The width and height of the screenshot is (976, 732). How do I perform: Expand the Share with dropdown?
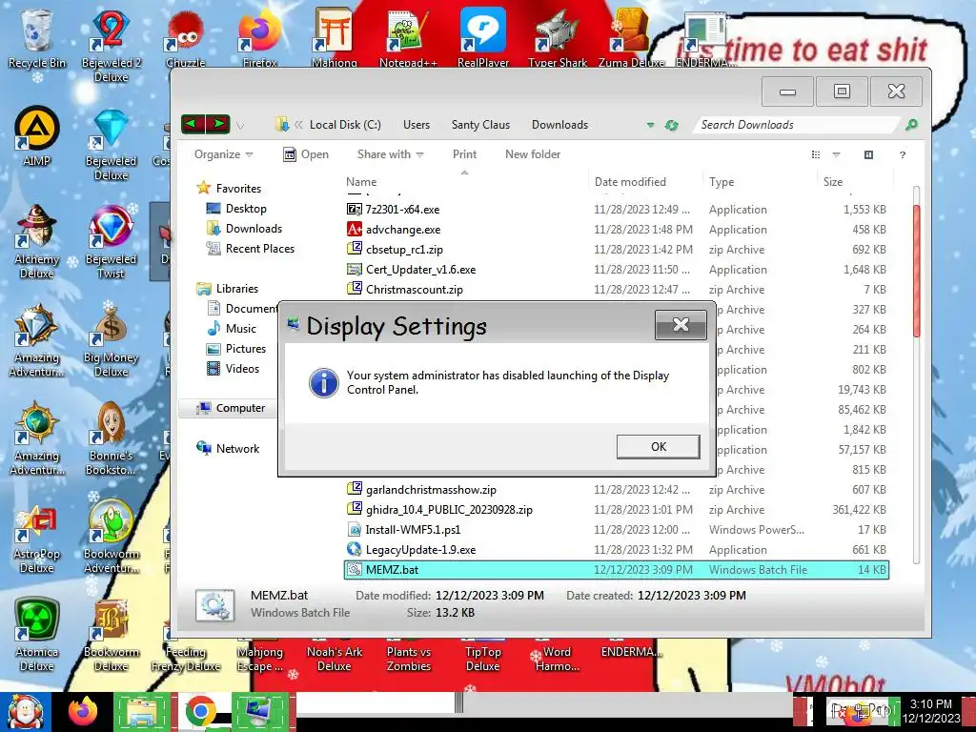click(390, 154)
